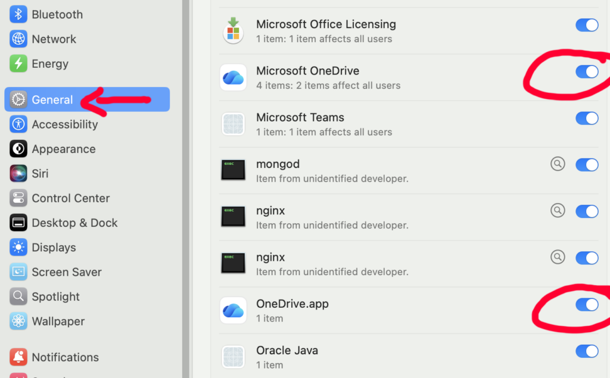Click the Notifications bell icon
This screenshot has width=610, height=378.
18,357
